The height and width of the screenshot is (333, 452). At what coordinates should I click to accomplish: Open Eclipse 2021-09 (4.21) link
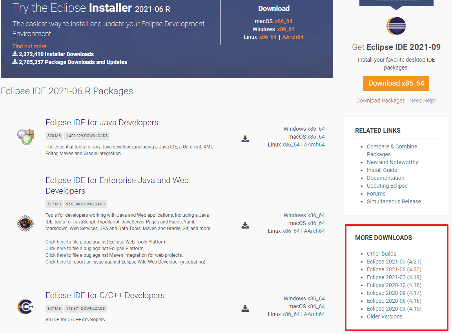pyautogui.click(x=394, y=262)
